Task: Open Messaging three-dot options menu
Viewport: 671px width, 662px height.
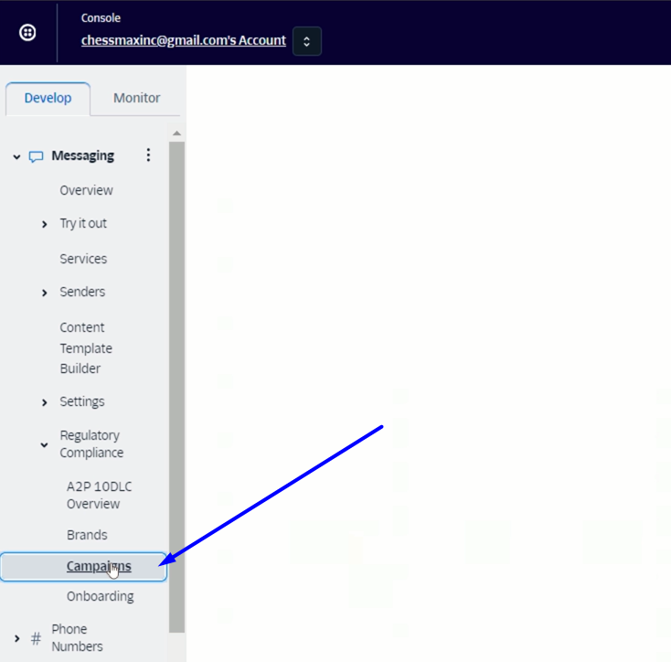Action: point(148,155)
